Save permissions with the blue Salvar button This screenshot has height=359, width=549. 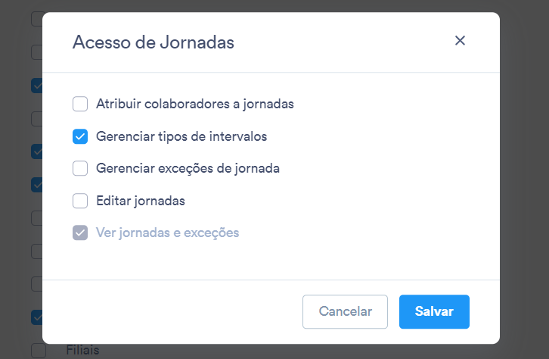click(434, 312)
